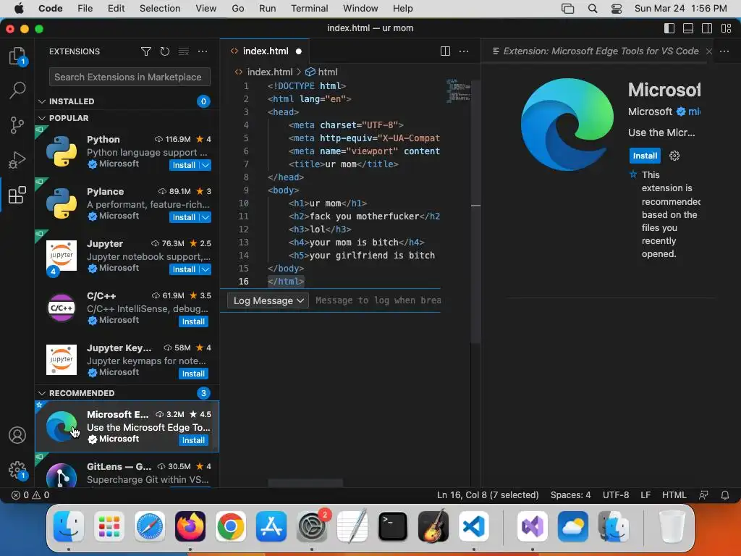Install the C/C++ extension

(193, 321)
